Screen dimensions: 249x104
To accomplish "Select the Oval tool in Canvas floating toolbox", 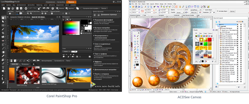I will pos(135,44).
